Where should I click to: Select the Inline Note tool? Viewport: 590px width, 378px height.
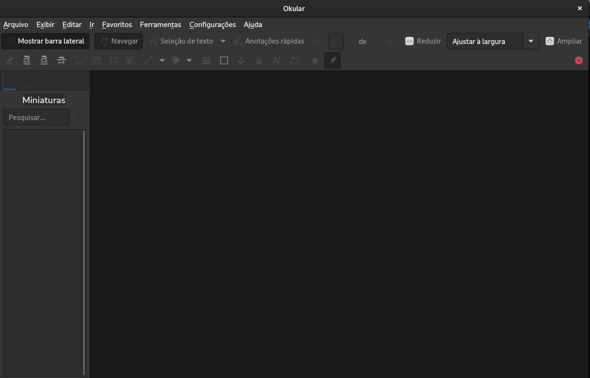click(96, 60)
